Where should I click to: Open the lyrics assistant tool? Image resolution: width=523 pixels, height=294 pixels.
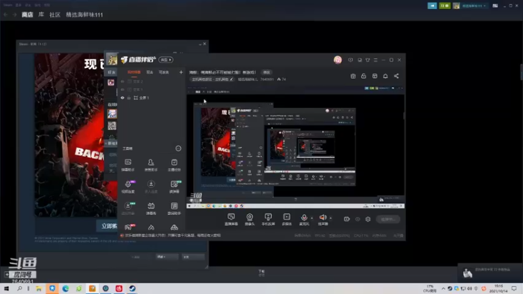click(174, 208)
